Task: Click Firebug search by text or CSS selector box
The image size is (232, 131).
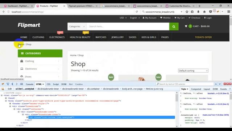Action: point(185,84)
